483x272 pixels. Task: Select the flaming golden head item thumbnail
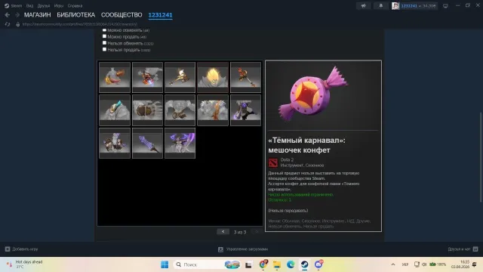pos(213,77)
